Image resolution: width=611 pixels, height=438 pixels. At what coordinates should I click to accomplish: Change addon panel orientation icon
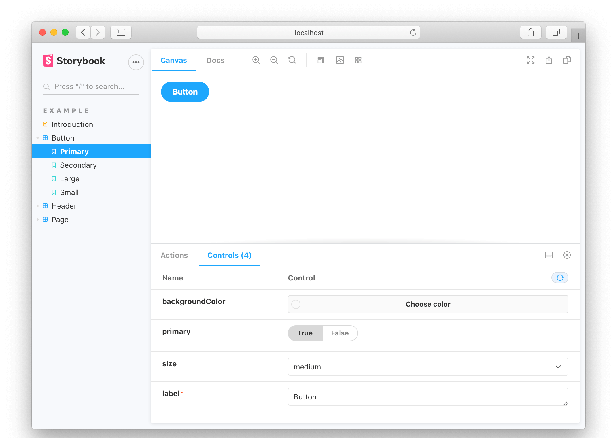tap(549, 255)
